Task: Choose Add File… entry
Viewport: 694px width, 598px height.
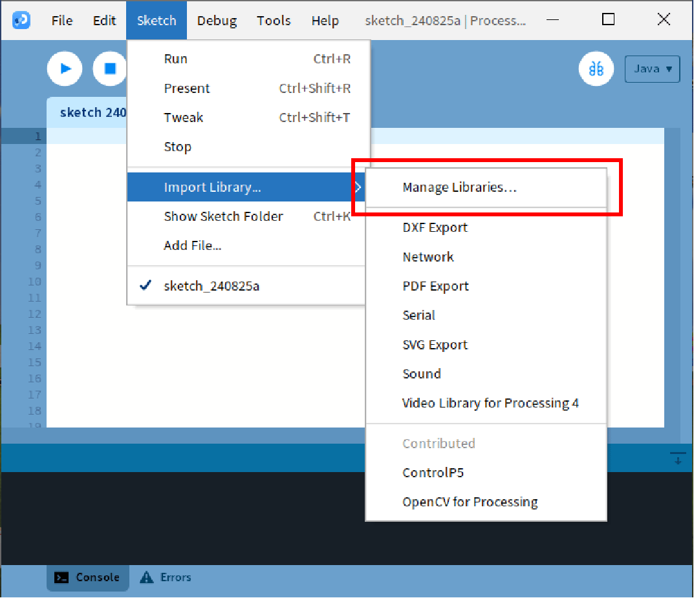Action: click(246, 245)
